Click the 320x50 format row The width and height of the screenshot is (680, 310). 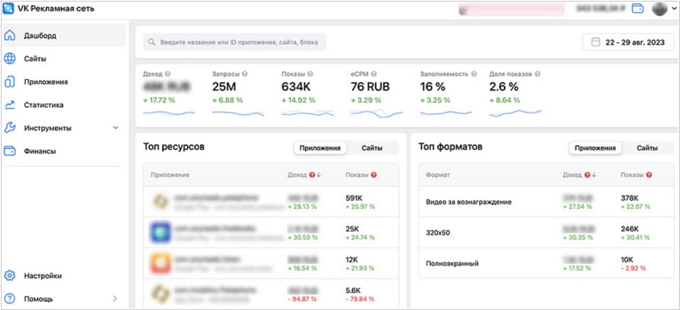click(x=546, y=232)
